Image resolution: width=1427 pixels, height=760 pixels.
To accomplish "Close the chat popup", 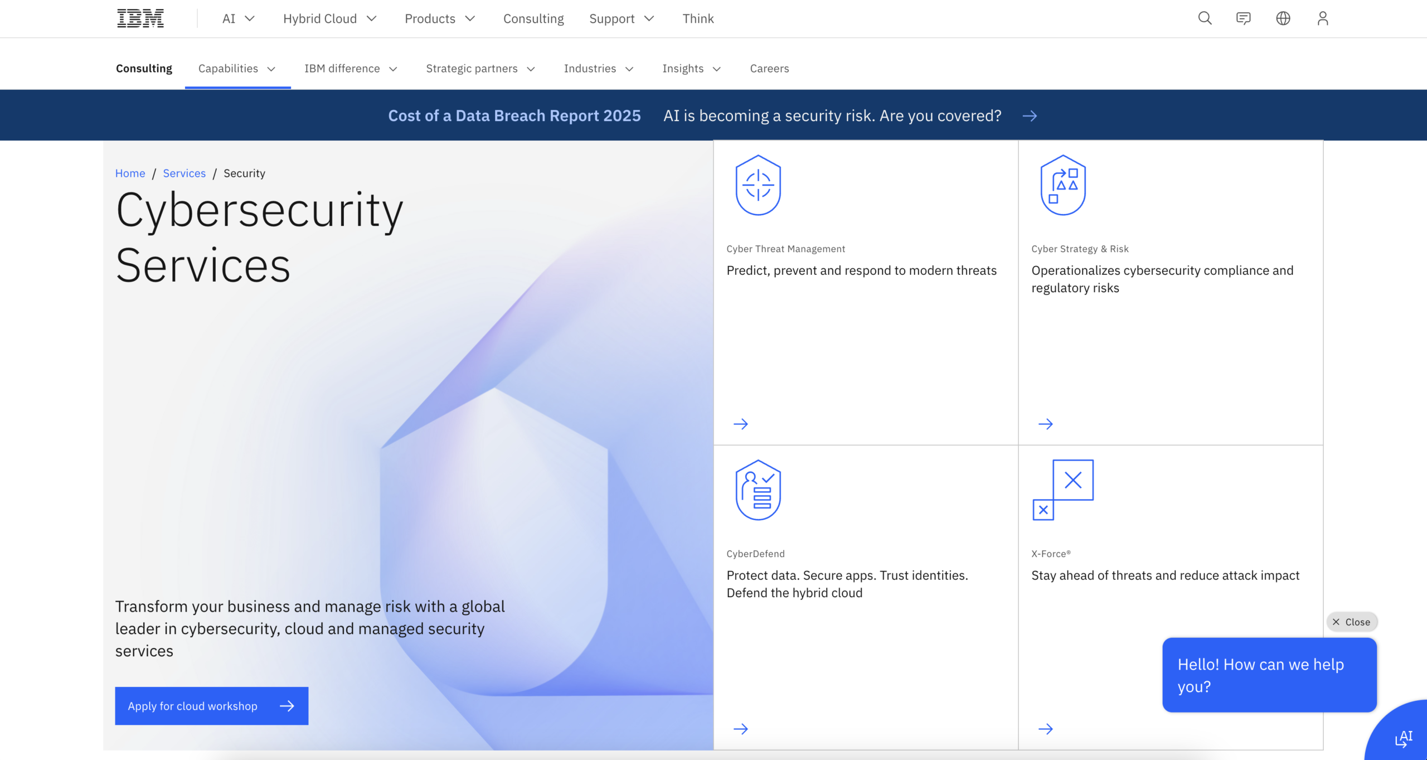I will (x=1352, y=622).
